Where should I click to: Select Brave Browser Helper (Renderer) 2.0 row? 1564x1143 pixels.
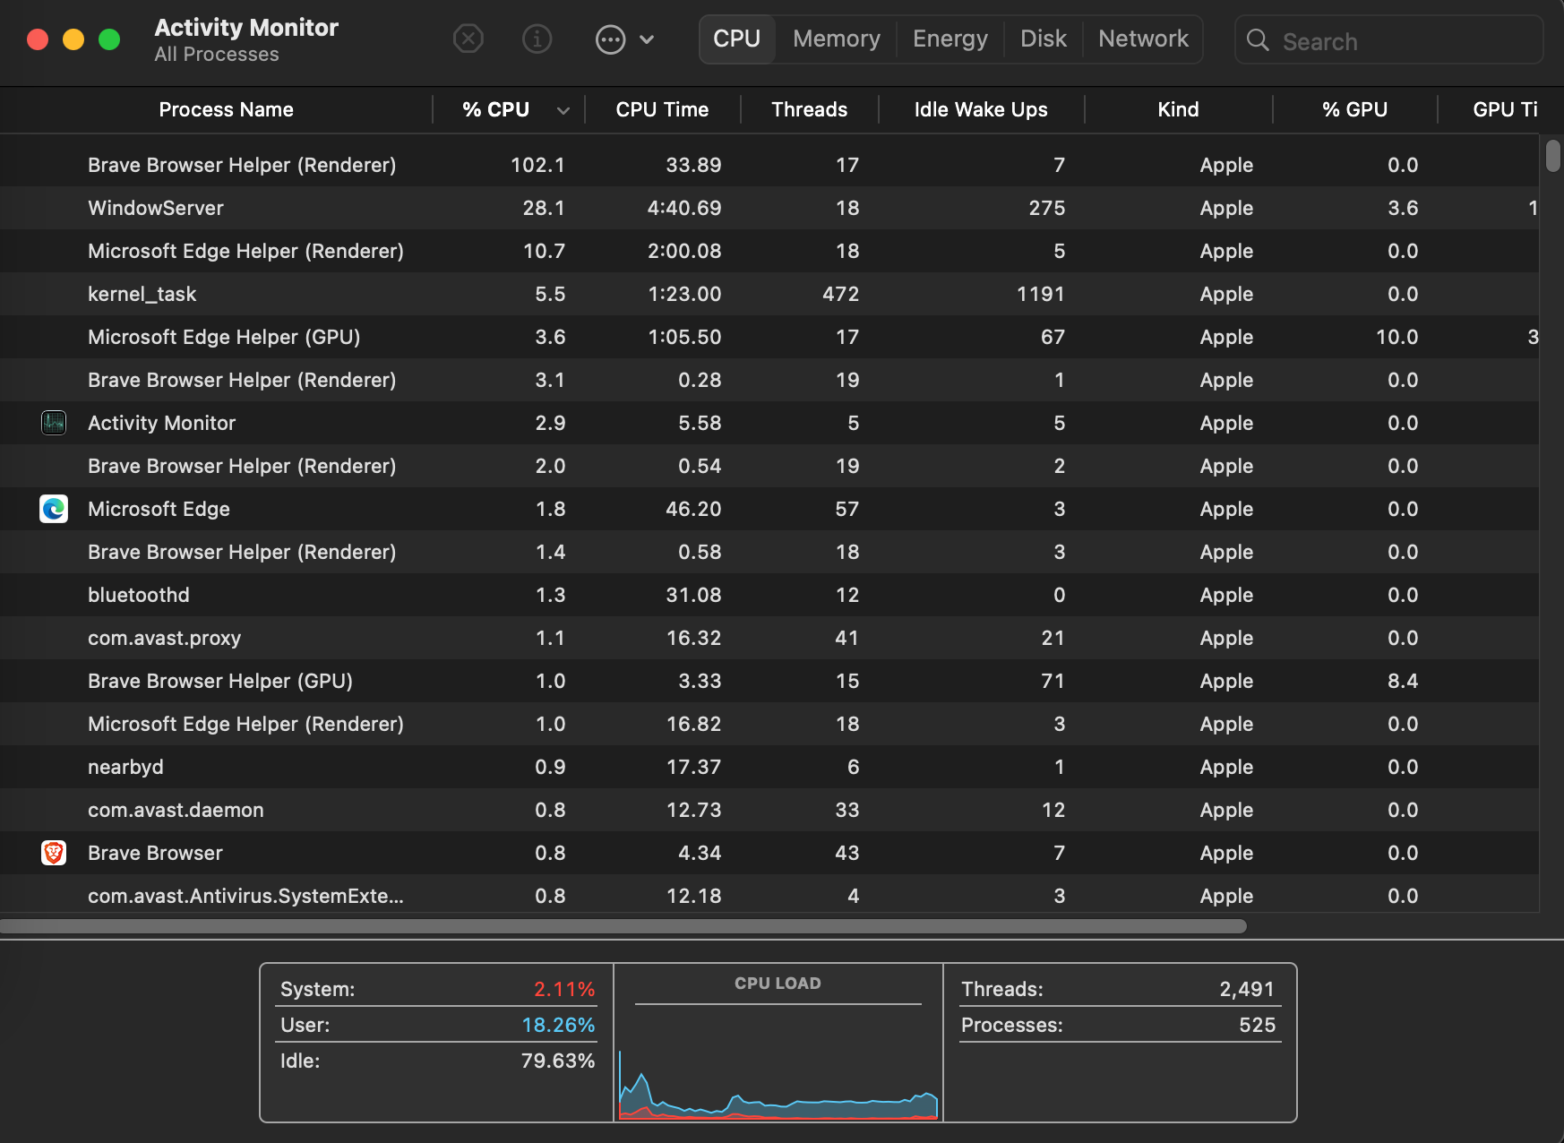[769, 466]
